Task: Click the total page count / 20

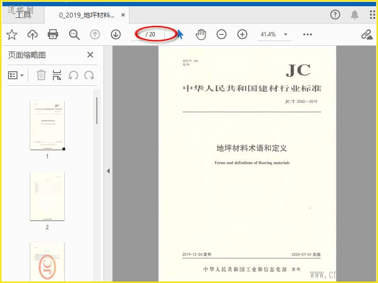Action: (150, 34)
